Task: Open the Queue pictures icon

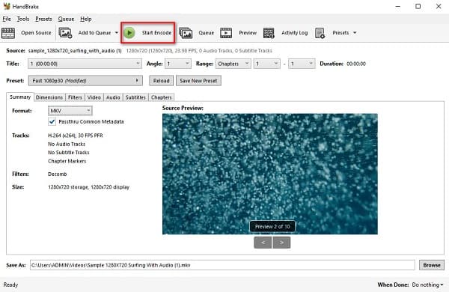Action: pos(186,33)
